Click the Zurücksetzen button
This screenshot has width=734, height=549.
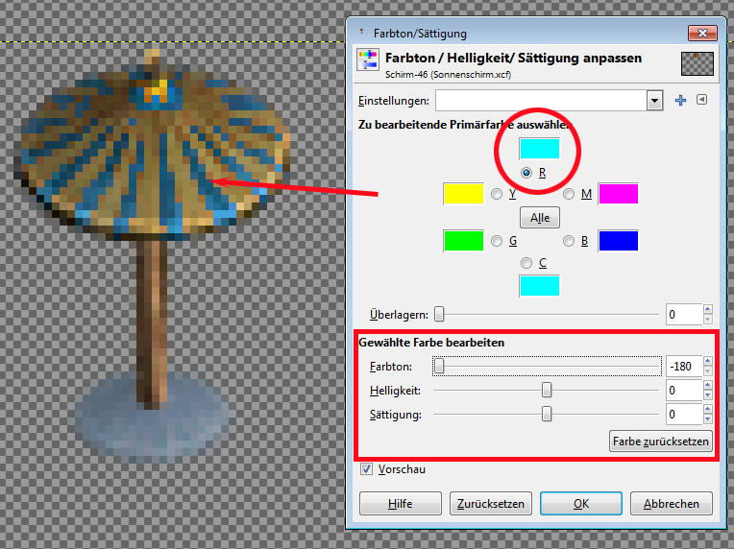pos(491,504)
